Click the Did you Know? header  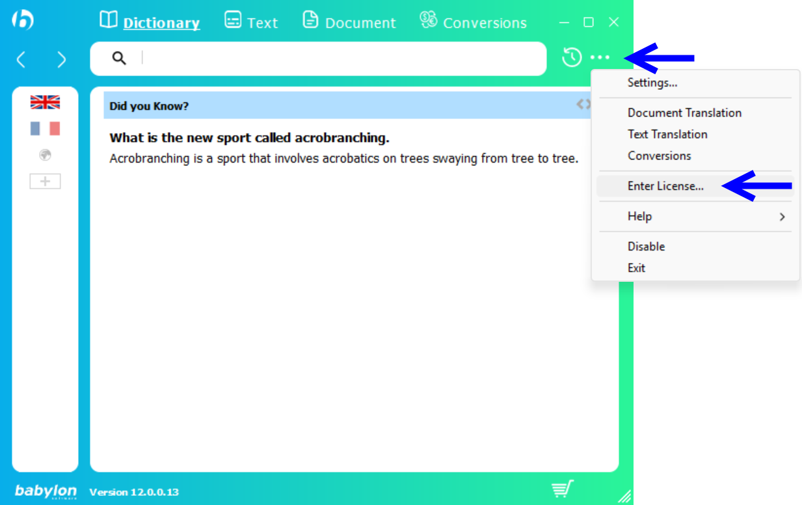click(x=149, y=106)
